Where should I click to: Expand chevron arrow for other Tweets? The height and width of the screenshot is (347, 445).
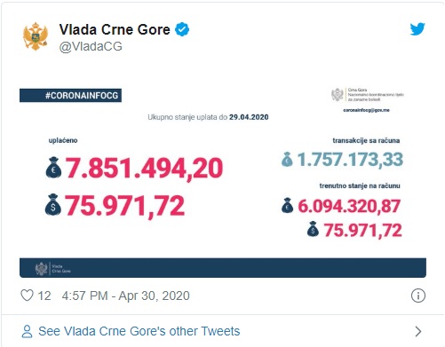[x=418, y=332]
